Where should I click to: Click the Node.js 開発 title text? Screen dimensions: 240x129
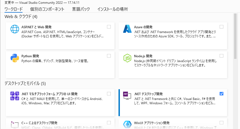coord(143,56)
